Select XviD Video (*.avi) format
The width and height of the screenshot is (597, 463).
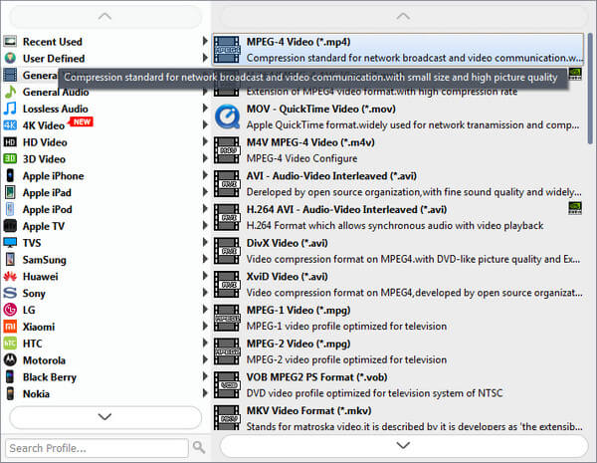tap(398, 285)
